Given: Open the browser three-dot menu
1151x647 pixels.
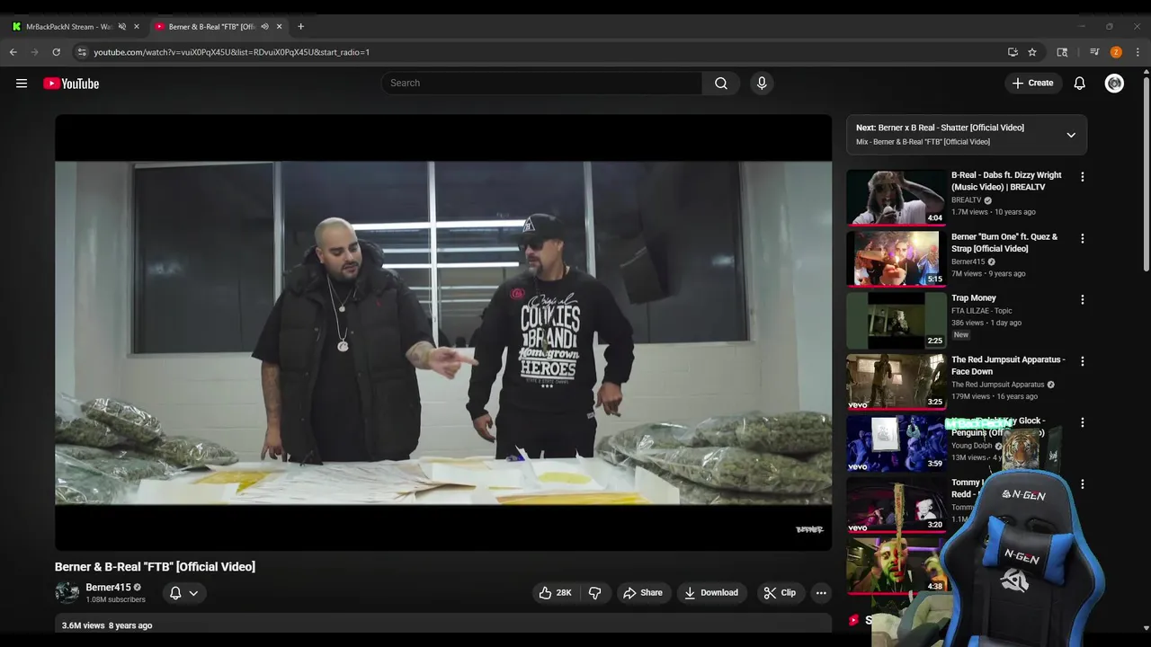Looking at the screenshot, I should pyautogui.click(x=1138, y=52).
